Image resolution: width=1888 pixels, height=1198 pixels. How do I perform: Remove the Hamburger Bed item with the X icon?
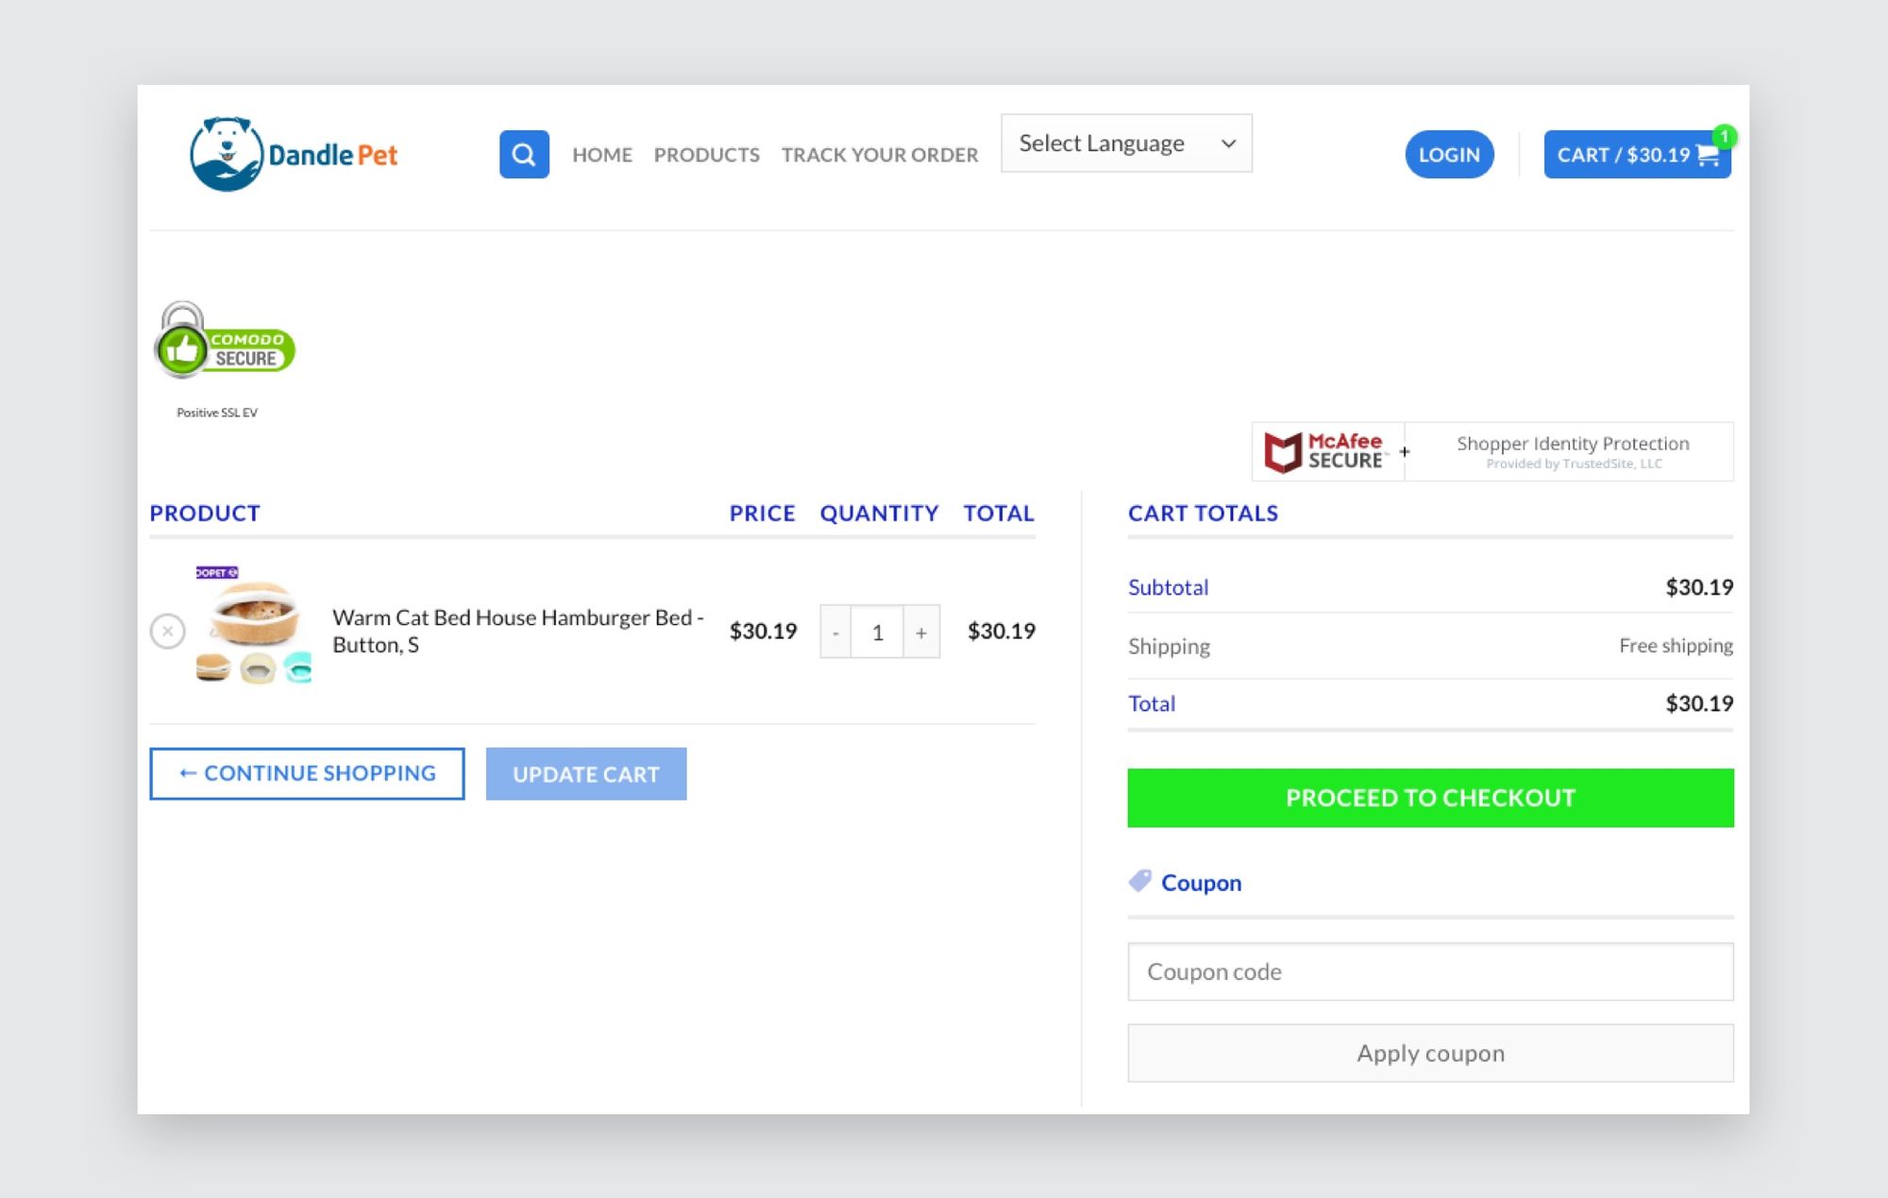click(x=168, y=631)
